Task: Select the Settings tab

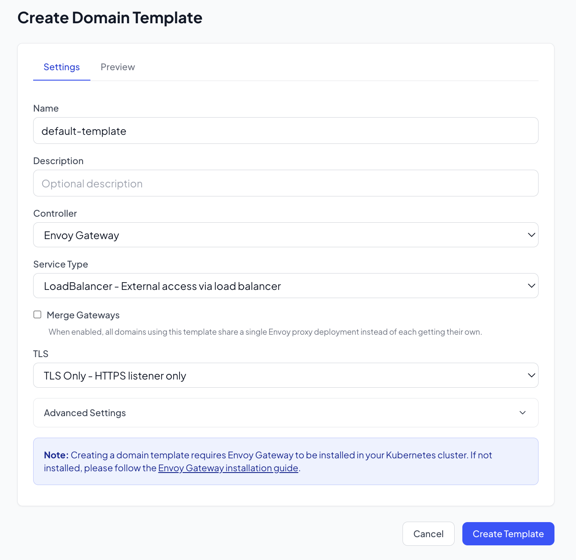Action: [x=62, y=67]
